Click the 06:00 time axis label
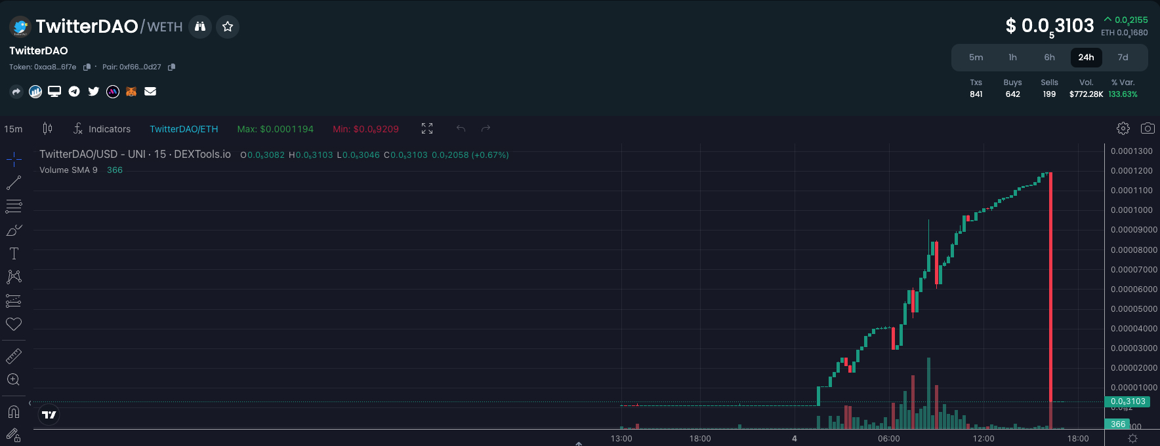The height and width of the screenshot is (446, 1160). pyautogui.click(x=889, y=439)
